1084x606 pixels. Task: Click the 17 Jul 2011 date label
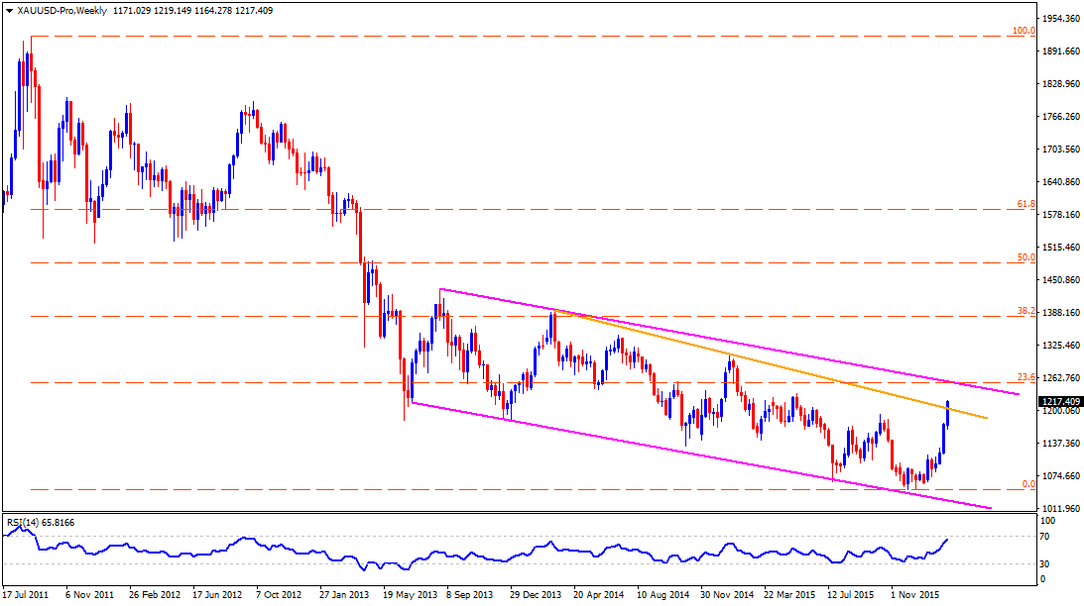point(26,594)
